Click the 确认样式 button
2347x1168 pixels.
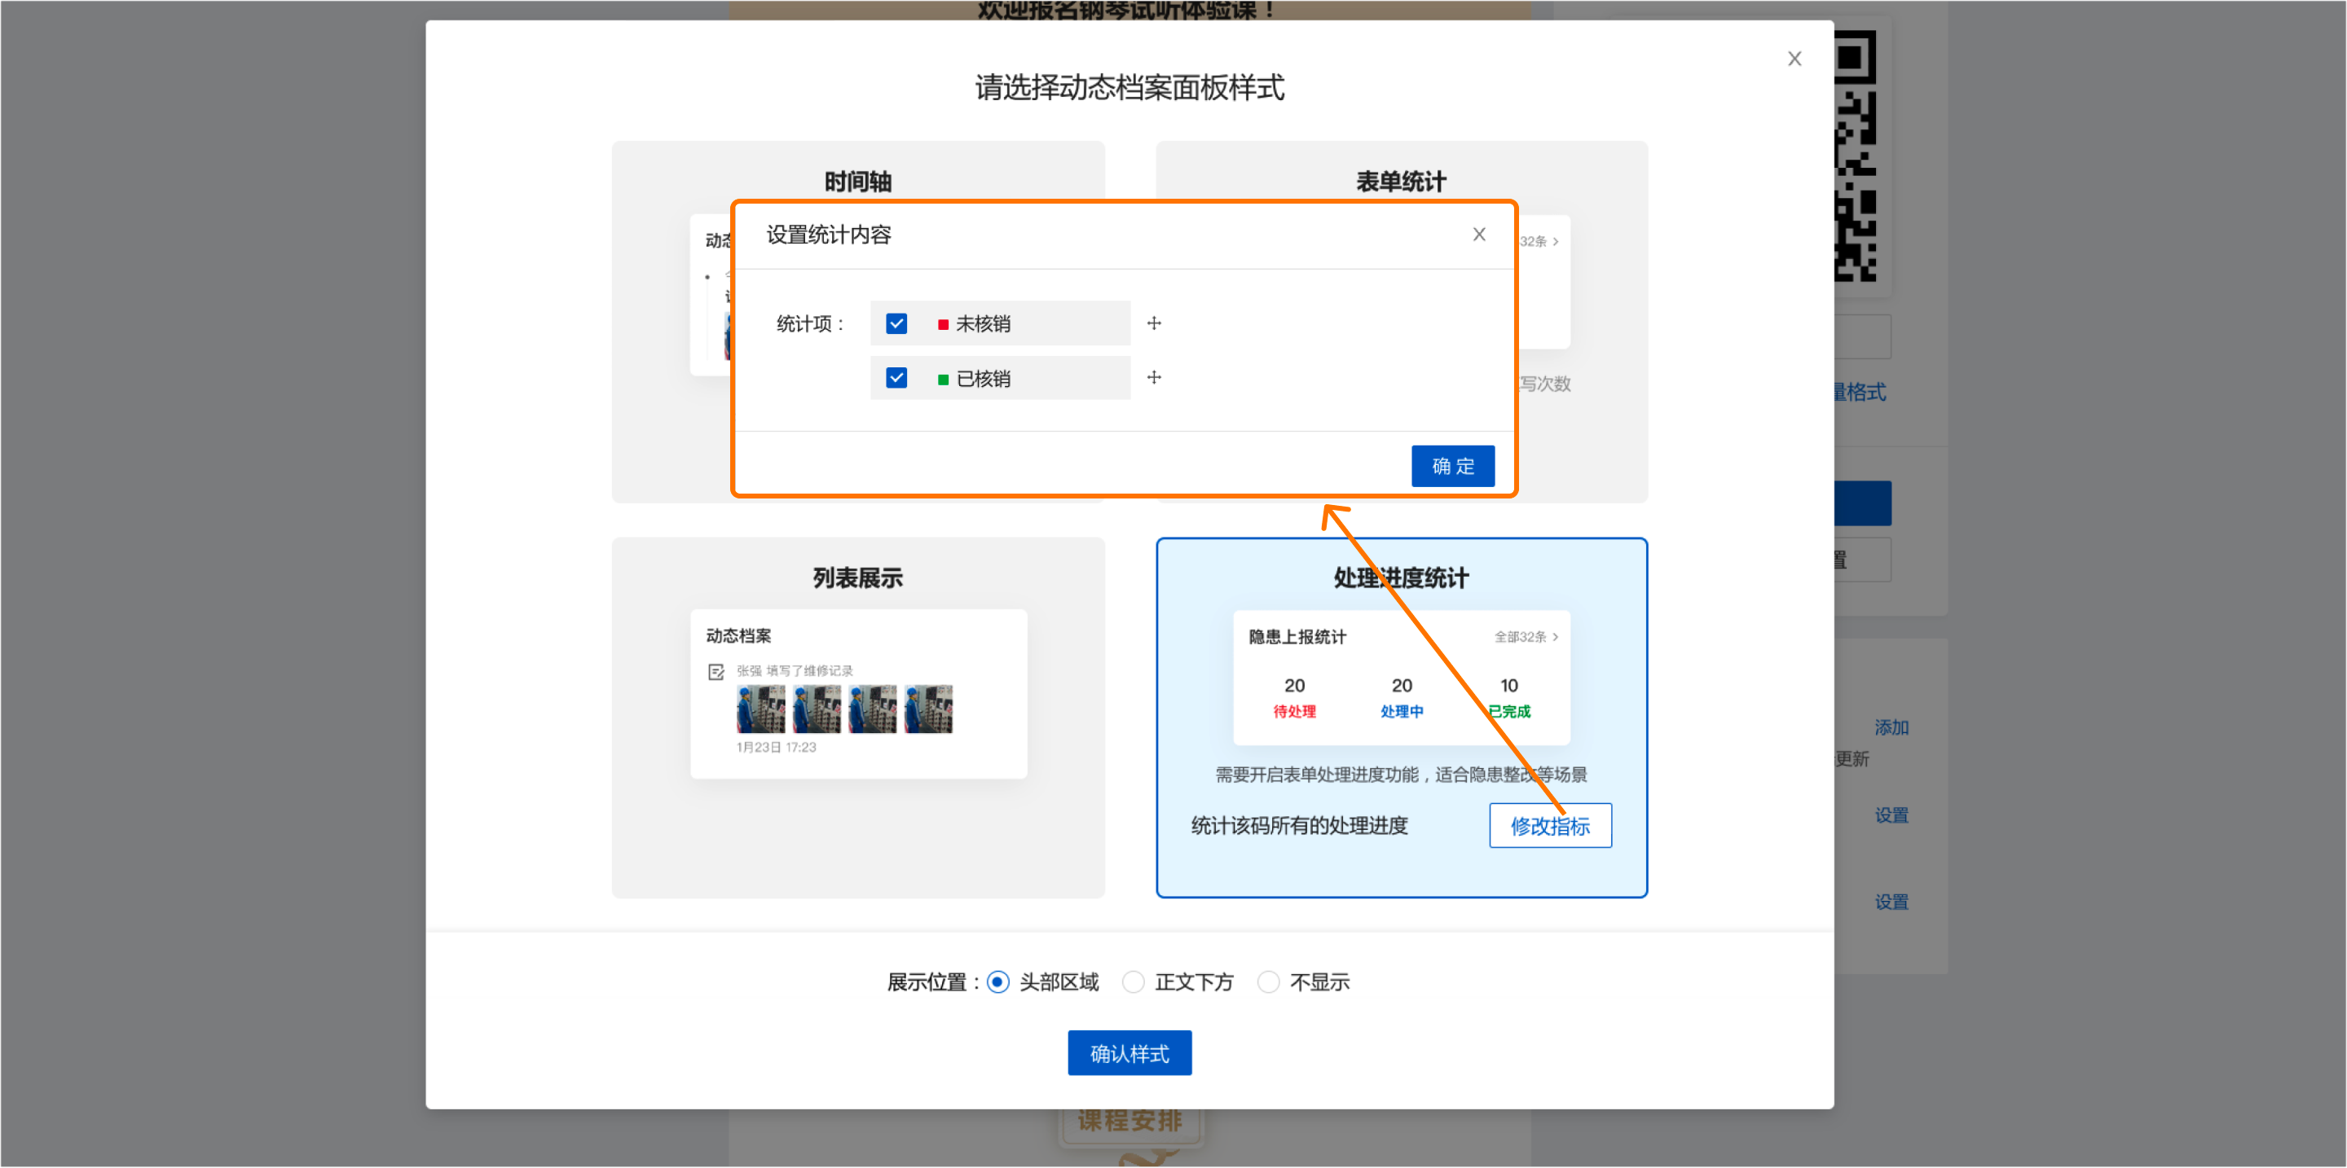[1129, 1052]
